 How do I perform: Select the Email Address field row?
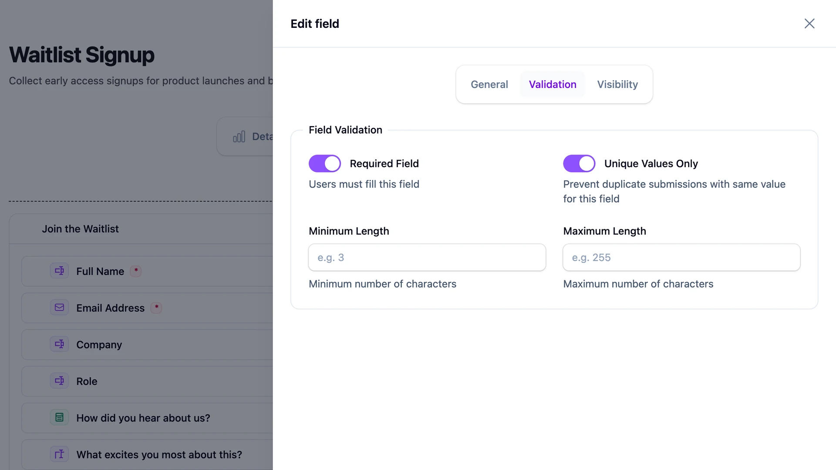[147, 308]
